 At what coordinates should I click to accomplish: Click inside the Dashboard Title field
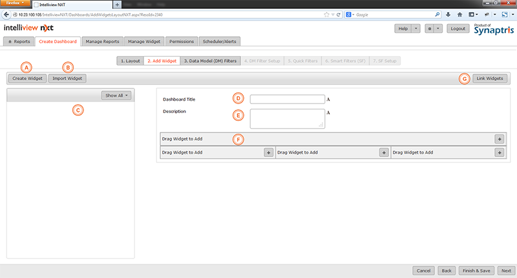coord(286,100)
